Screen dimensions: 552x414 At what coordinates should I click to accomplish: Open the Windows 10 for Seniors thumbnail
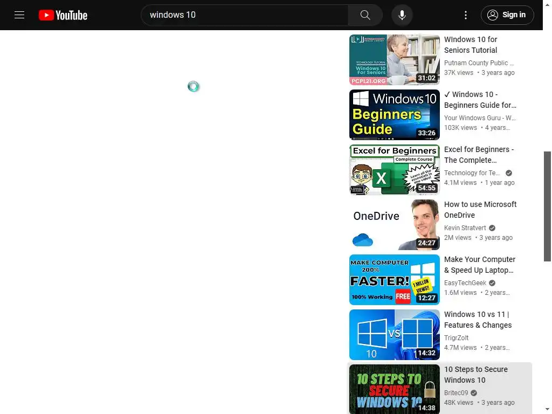click(394, 59)
